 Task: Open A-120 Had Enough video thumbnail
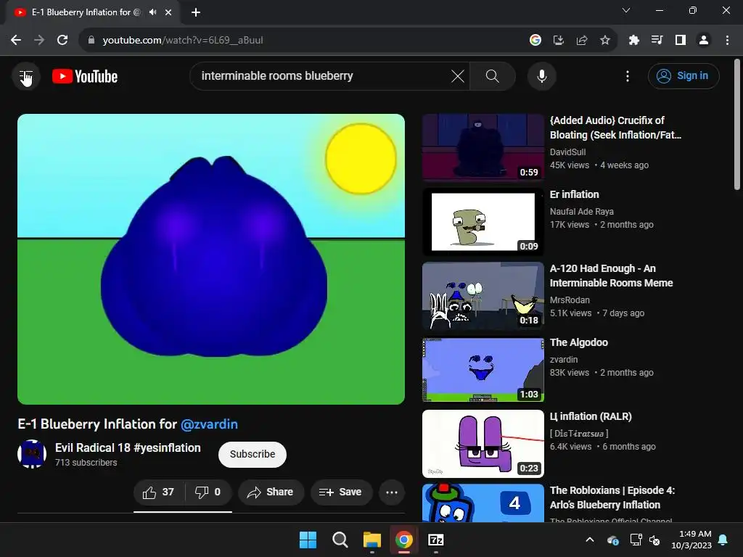(483, 296)
